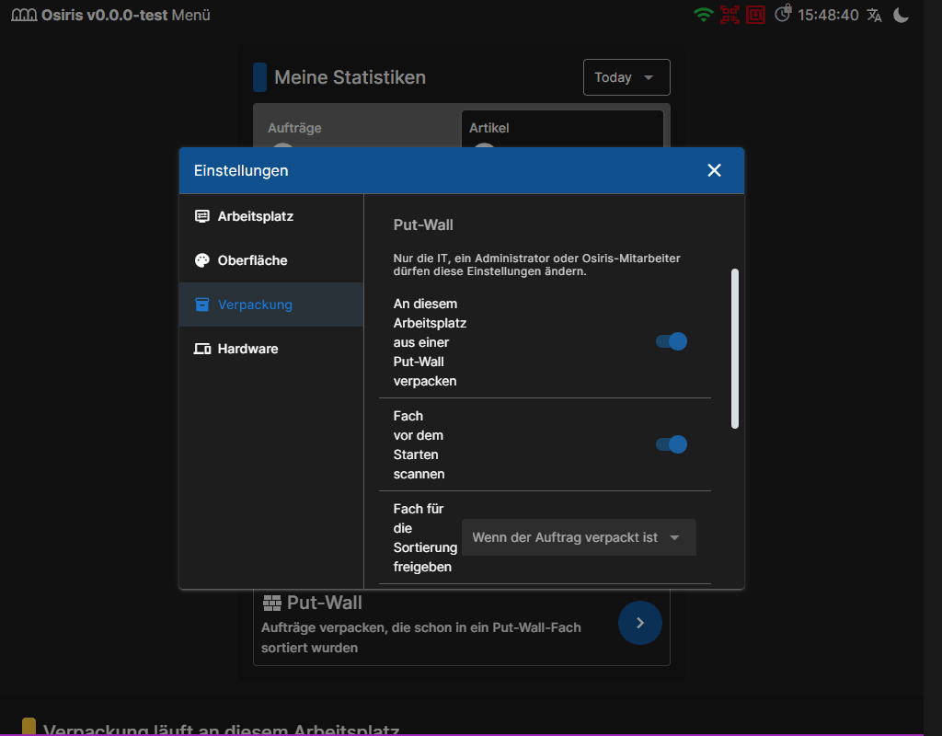Viewport: 942px width, 736px height.
Task: Open the language translation icon
Action: [874, 15]
